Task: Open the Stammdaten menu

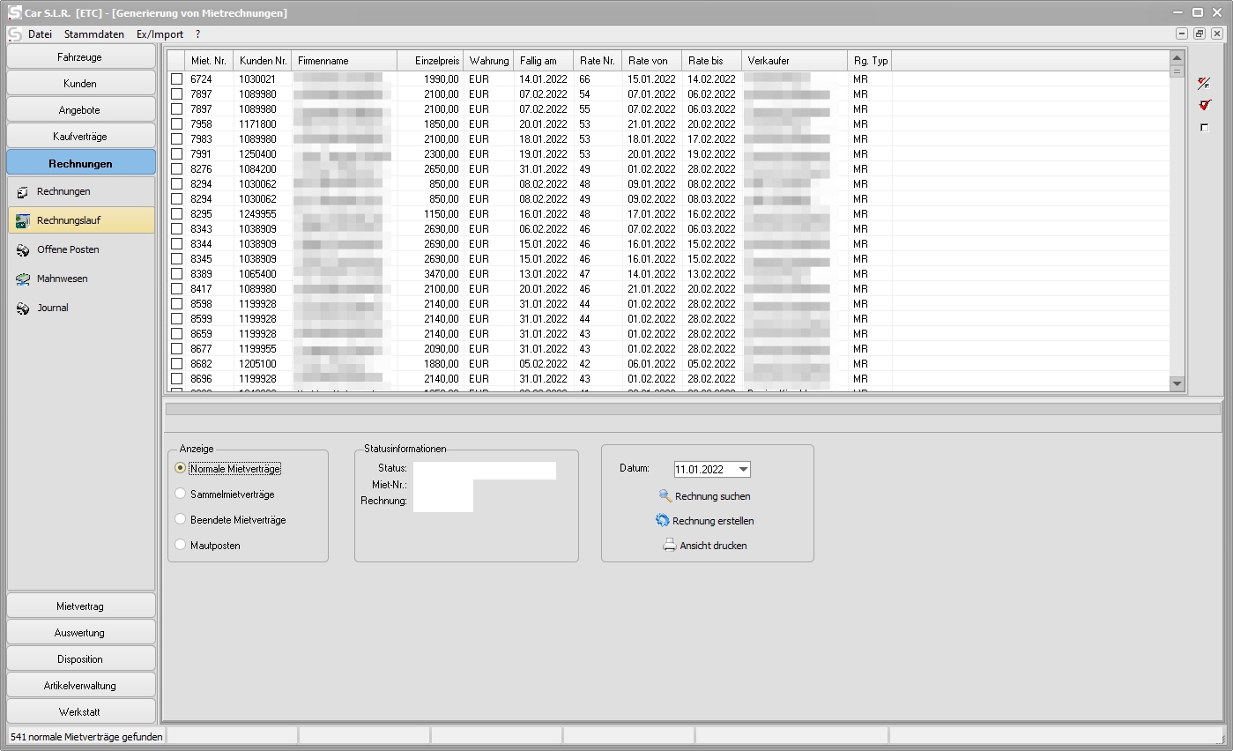Action: coord(94,34)
